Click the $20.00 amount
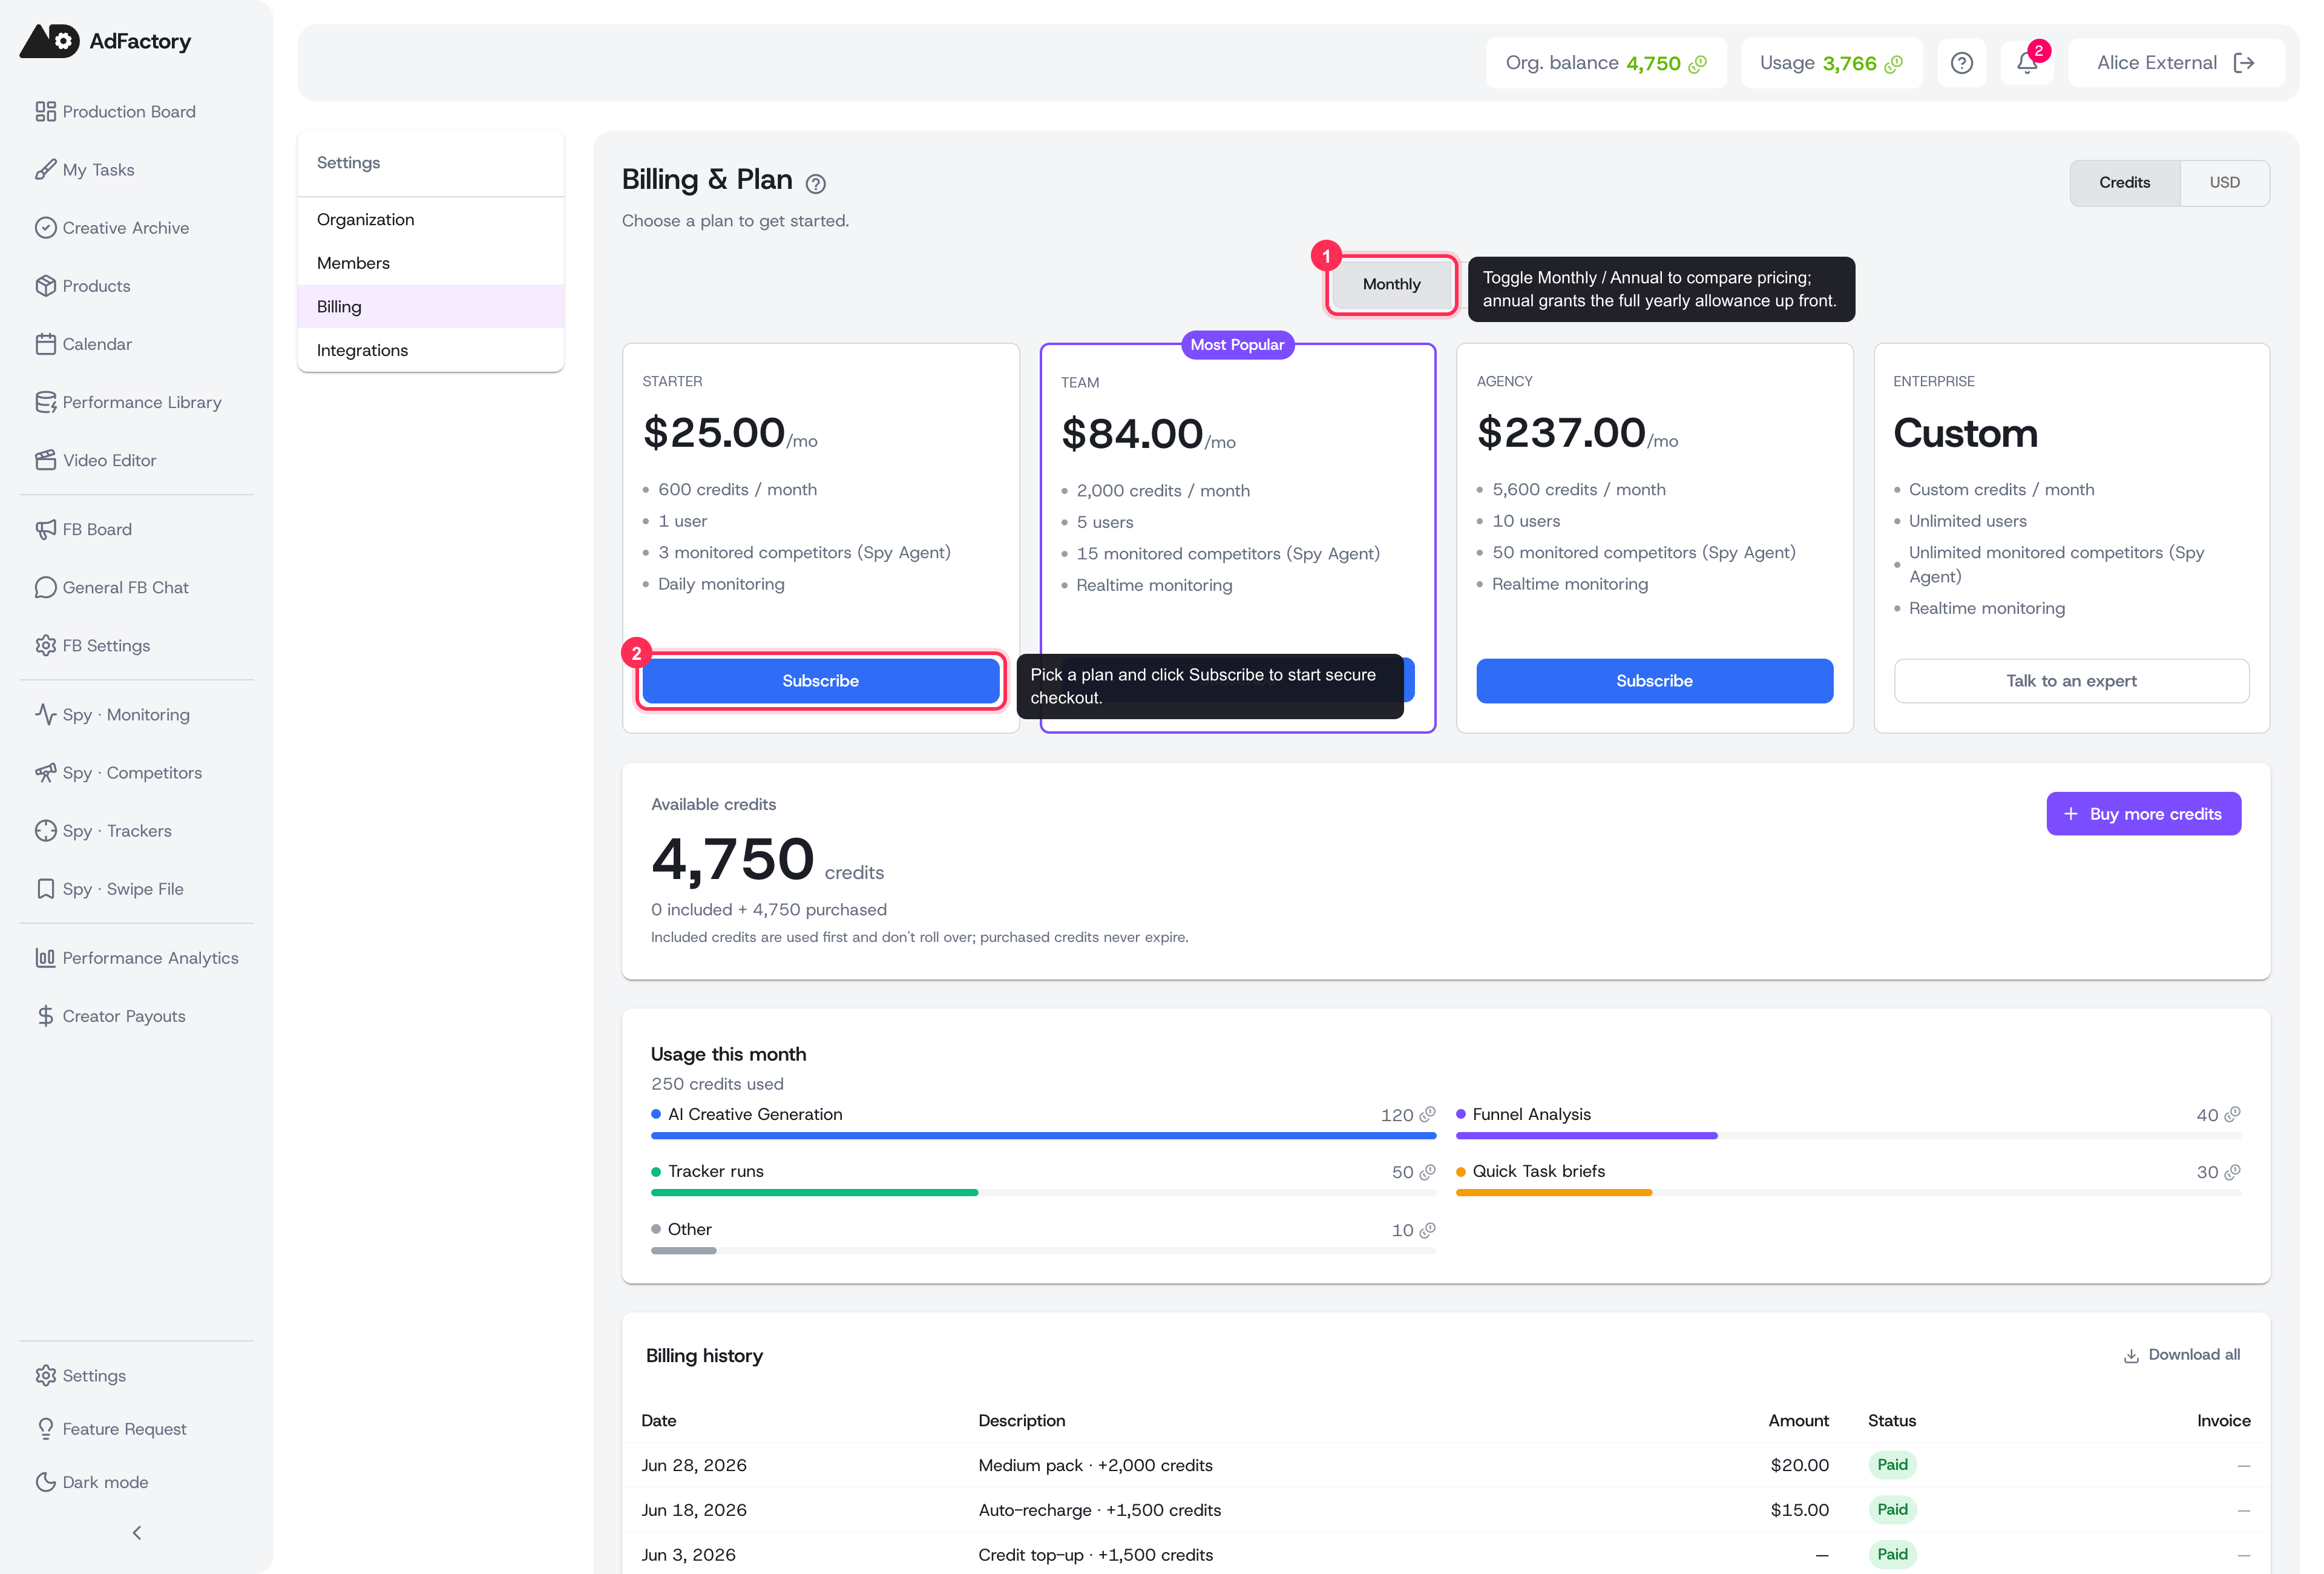 point(1799,1465)
